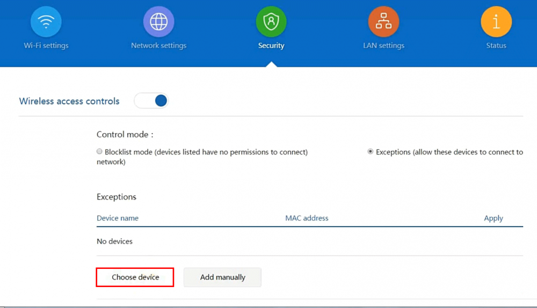Open the orange LAN settings icon

(383, 22)
